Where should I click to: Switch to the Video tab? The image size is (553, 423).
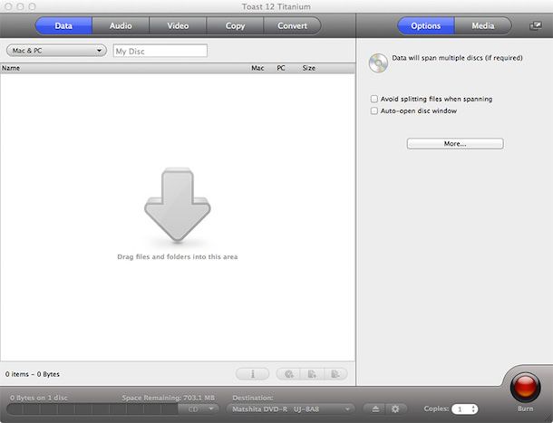coord(178,26)
